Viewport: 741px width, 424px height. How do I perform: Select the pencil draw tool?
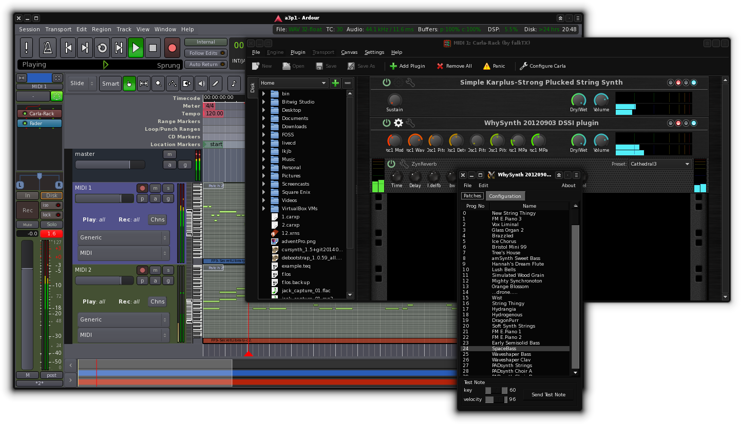point(216,84)
